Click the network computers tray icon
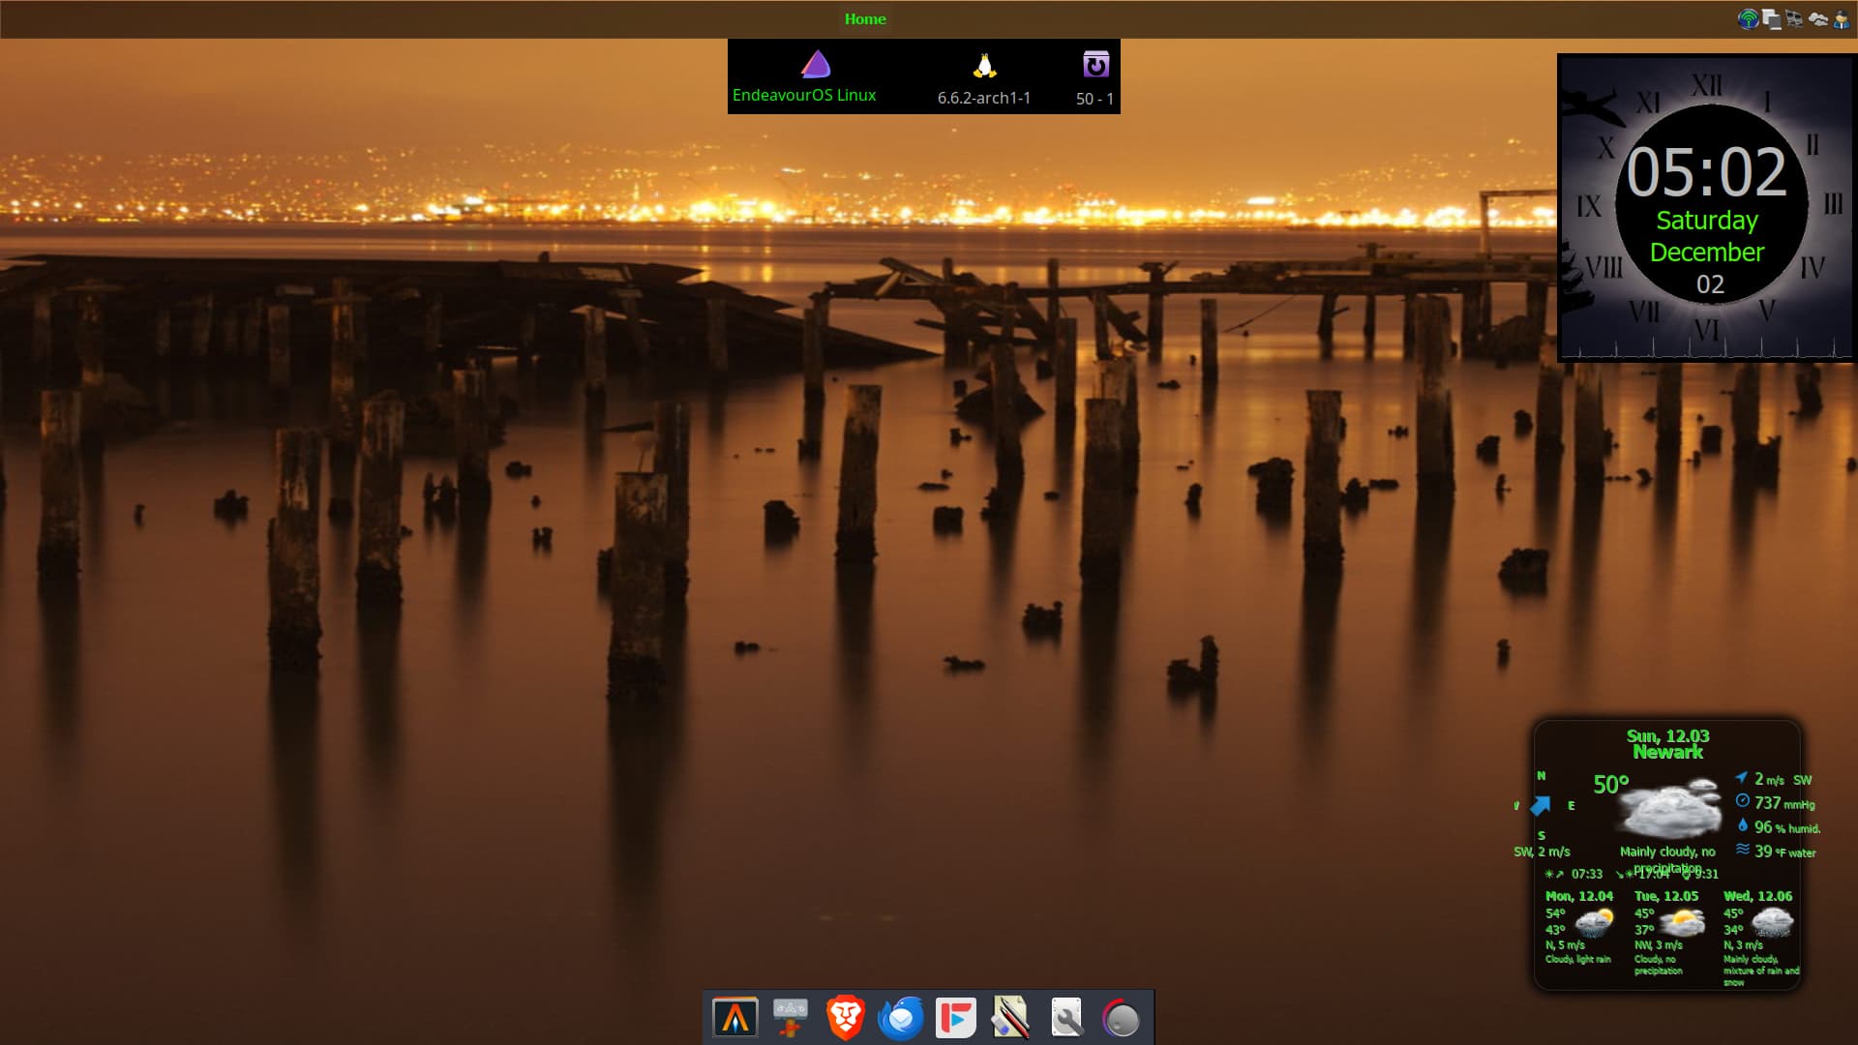Screen dimensions: 1858x1045 pos(1794,19)
